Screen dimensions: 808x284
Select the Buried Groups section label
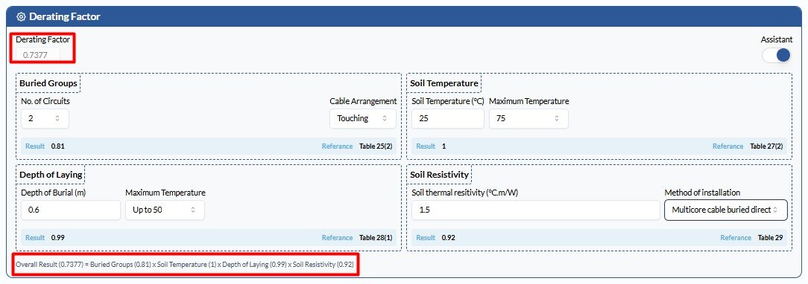(48, 83)
